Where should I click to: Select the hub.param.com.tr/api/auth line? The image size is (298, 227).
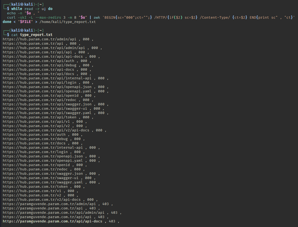(x=47, y=61)
